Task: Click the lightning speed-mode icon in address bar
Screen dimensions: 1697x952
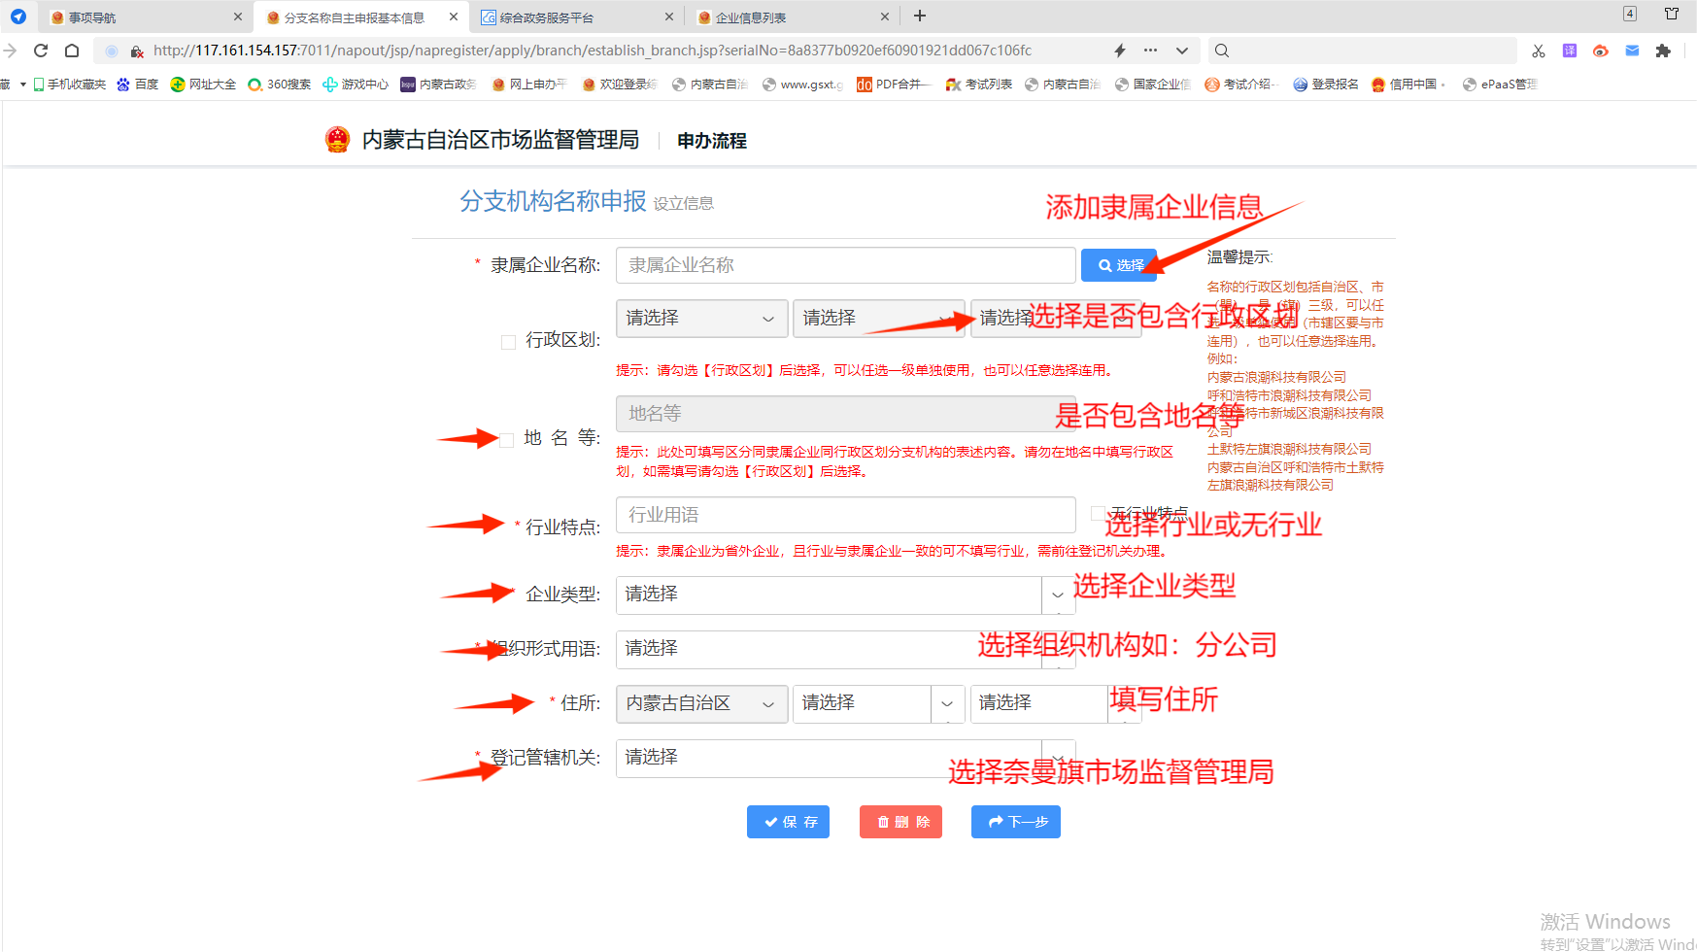Action: click(x=1119, y=51)
